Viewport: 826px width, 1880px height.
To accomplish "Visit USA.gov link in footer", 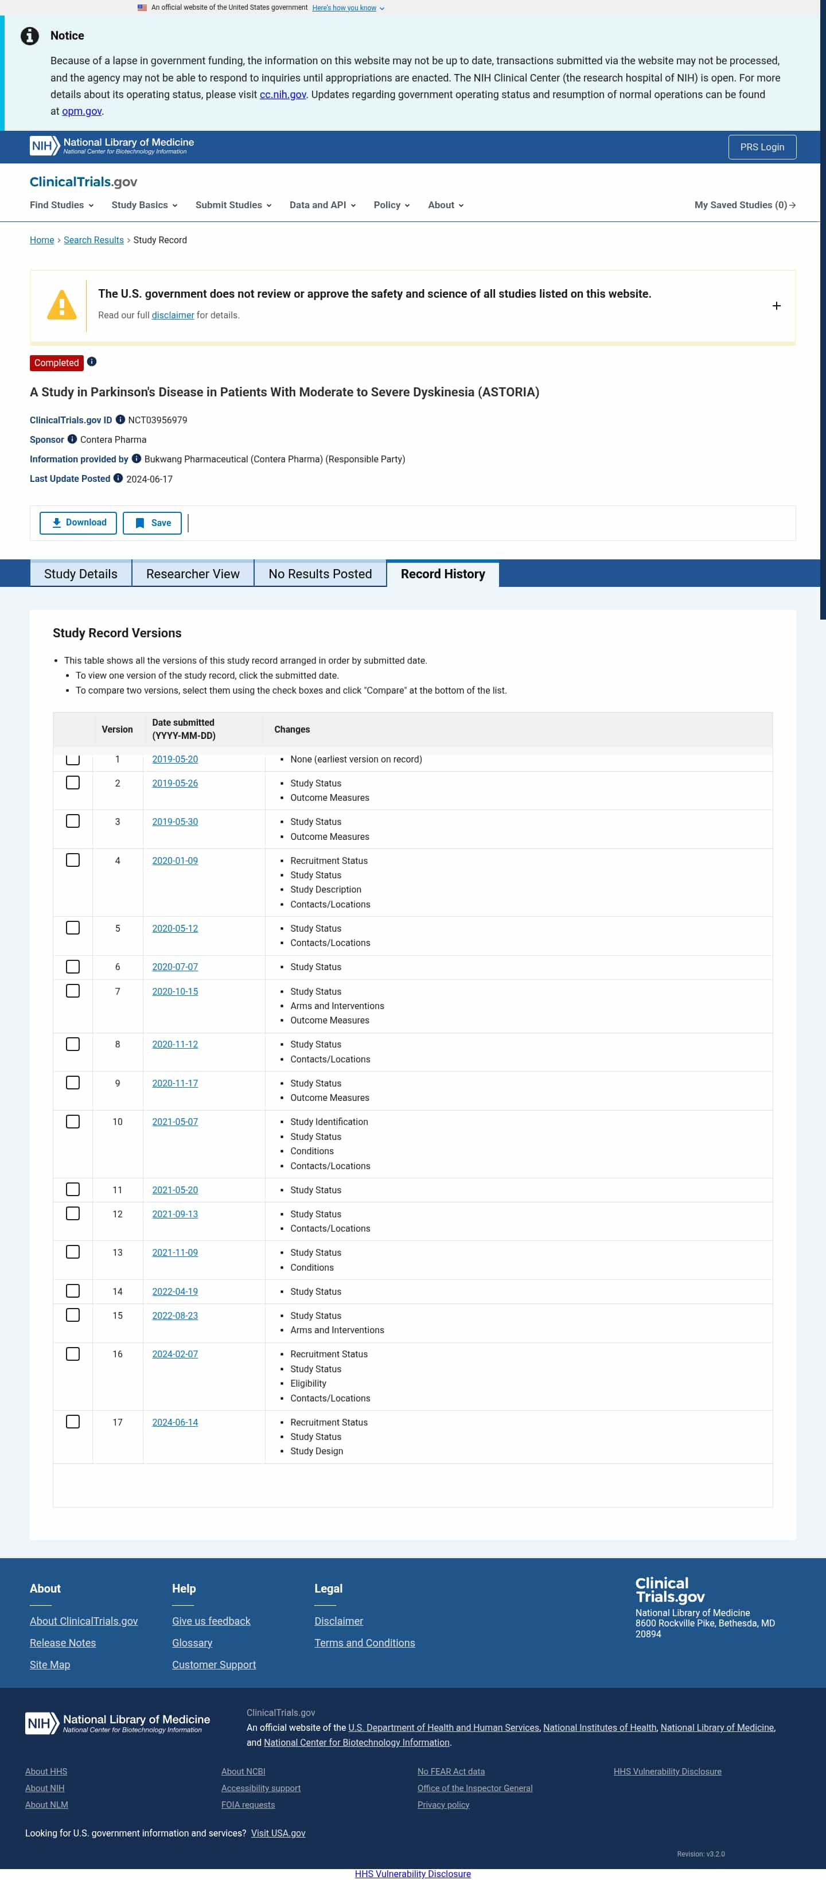I will 278,1832.
